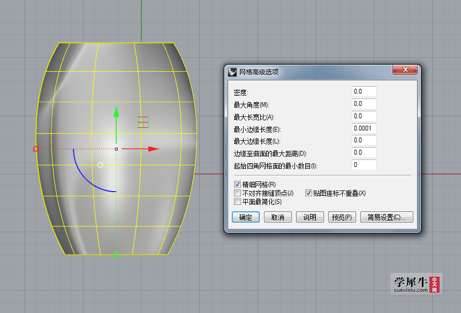Viewport: 461px width, 313px height.
Task: Click the green Y-axis gumball arrow
Action: 116,112
